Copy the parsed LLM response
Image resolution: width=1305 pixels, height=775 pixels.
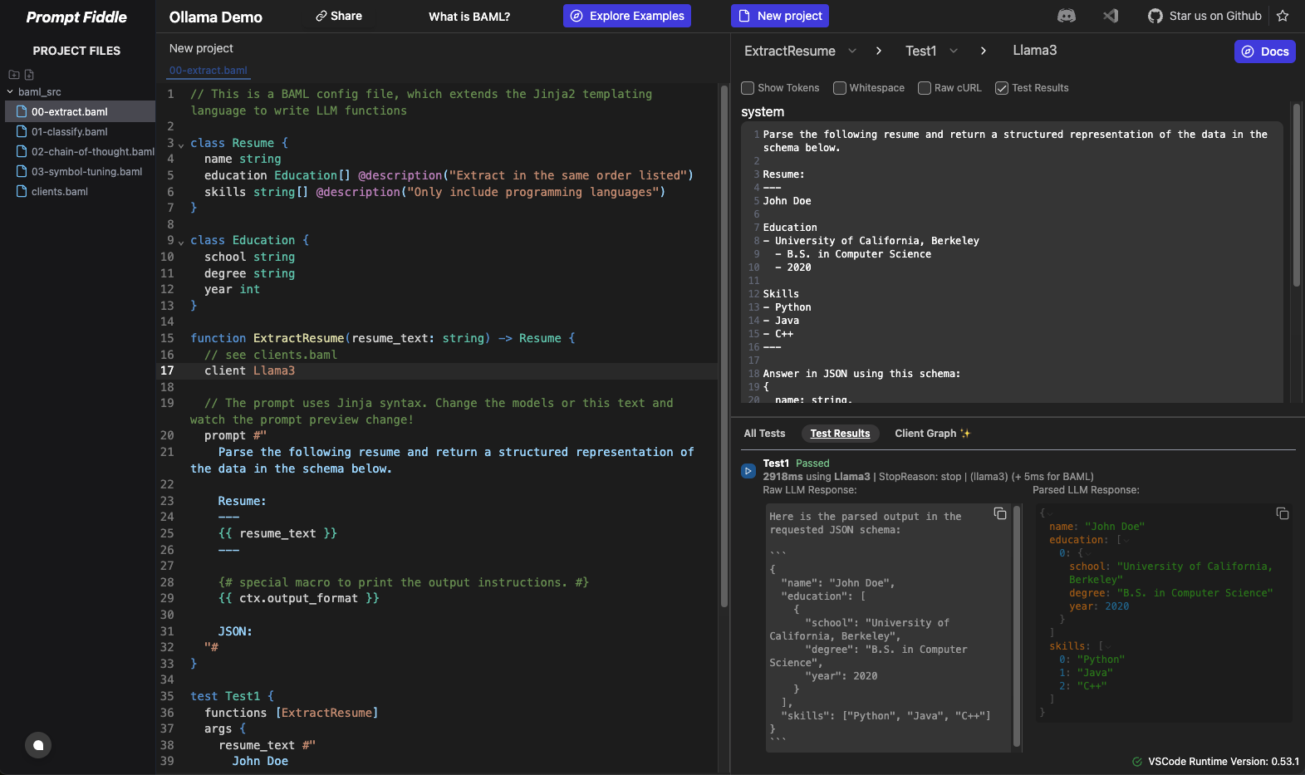click(x=1283, y=513)
